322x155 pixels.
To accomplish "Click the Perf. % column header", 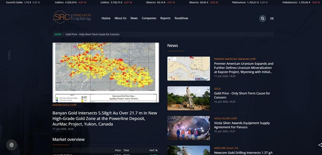I will tap(153, 150).
